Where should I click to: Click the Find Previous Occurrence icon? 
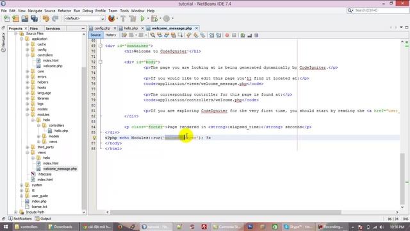pyautogui.click(x=160, y=35)
